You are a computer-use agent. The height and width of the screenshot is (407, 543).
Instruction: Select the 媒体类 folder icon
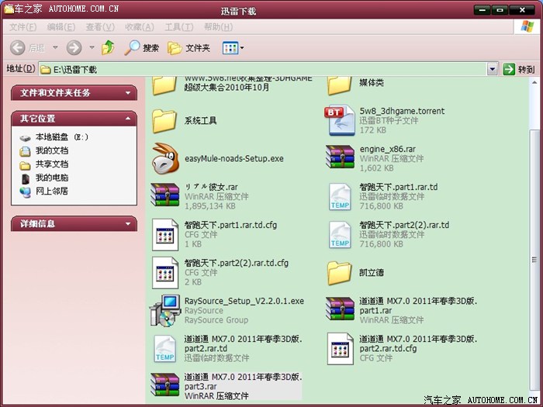click(340, 85)
